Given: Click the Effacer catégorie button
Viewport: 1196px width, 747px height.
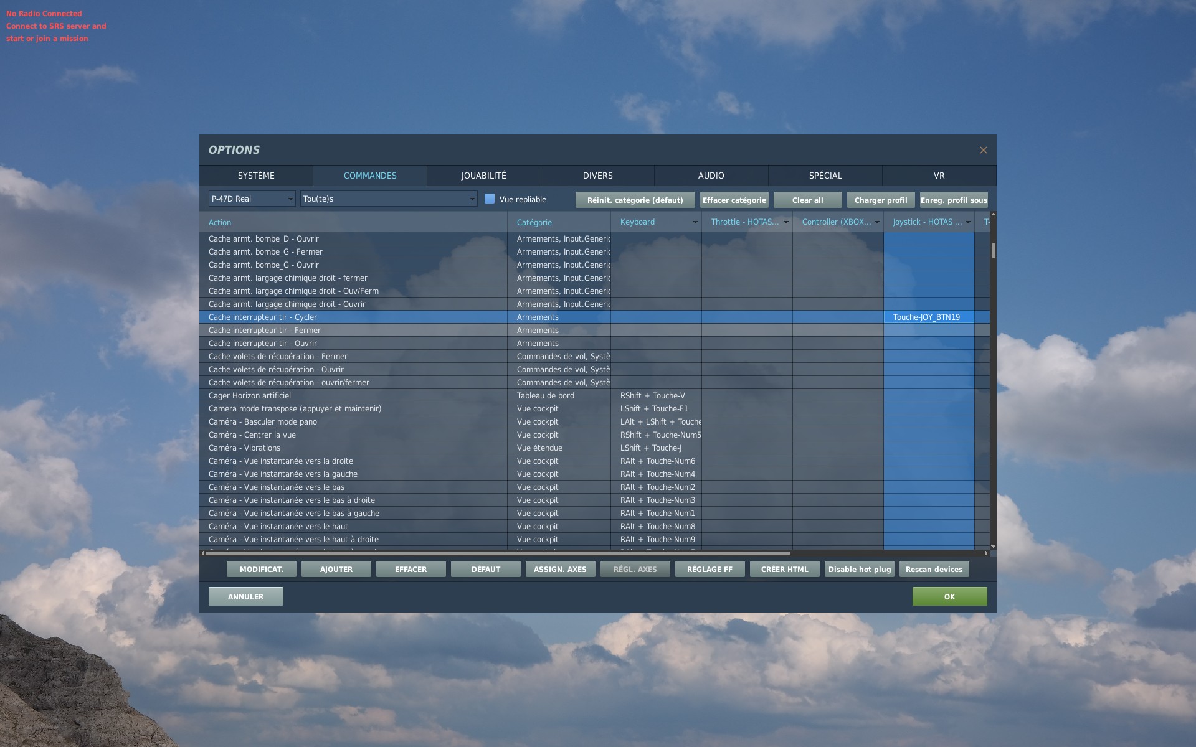Looking at the screenshot, I should point(734,200).
